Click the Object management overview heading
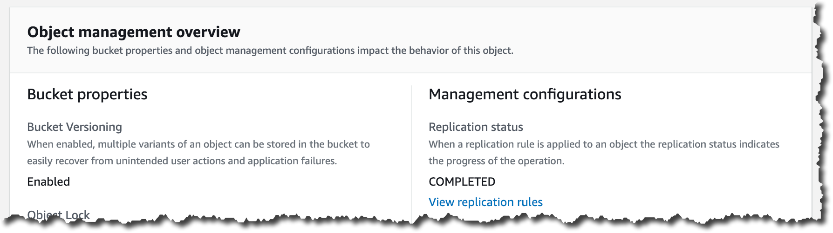Viewport: 833px width, 233px height. (x=134, y=32)
